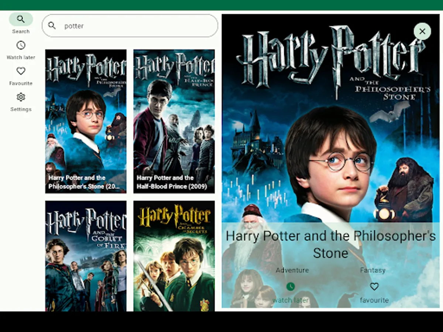This screenshot has width=443, height=332.
Task: Click the 'favourite' label in detail panel
Action: click(374, 300)
